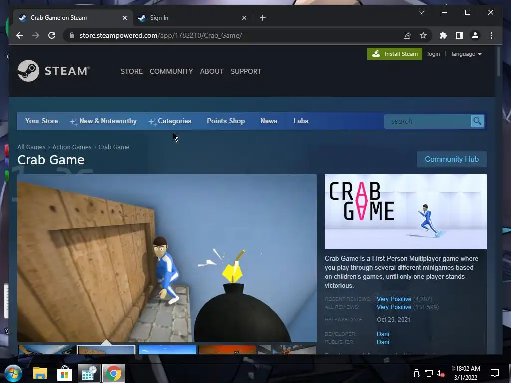Switch to the Sign In tab
Image resolution: width=511 pixels, height=383 pixels.
click(x=192, y=18)
